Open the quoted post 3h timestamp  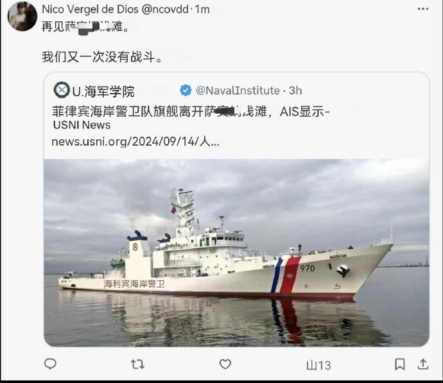(295, 90)
